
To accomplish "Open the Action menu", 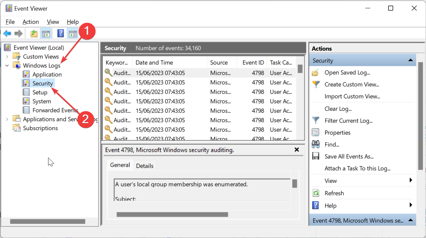I will pyautogui.click(x=31, y=22).
